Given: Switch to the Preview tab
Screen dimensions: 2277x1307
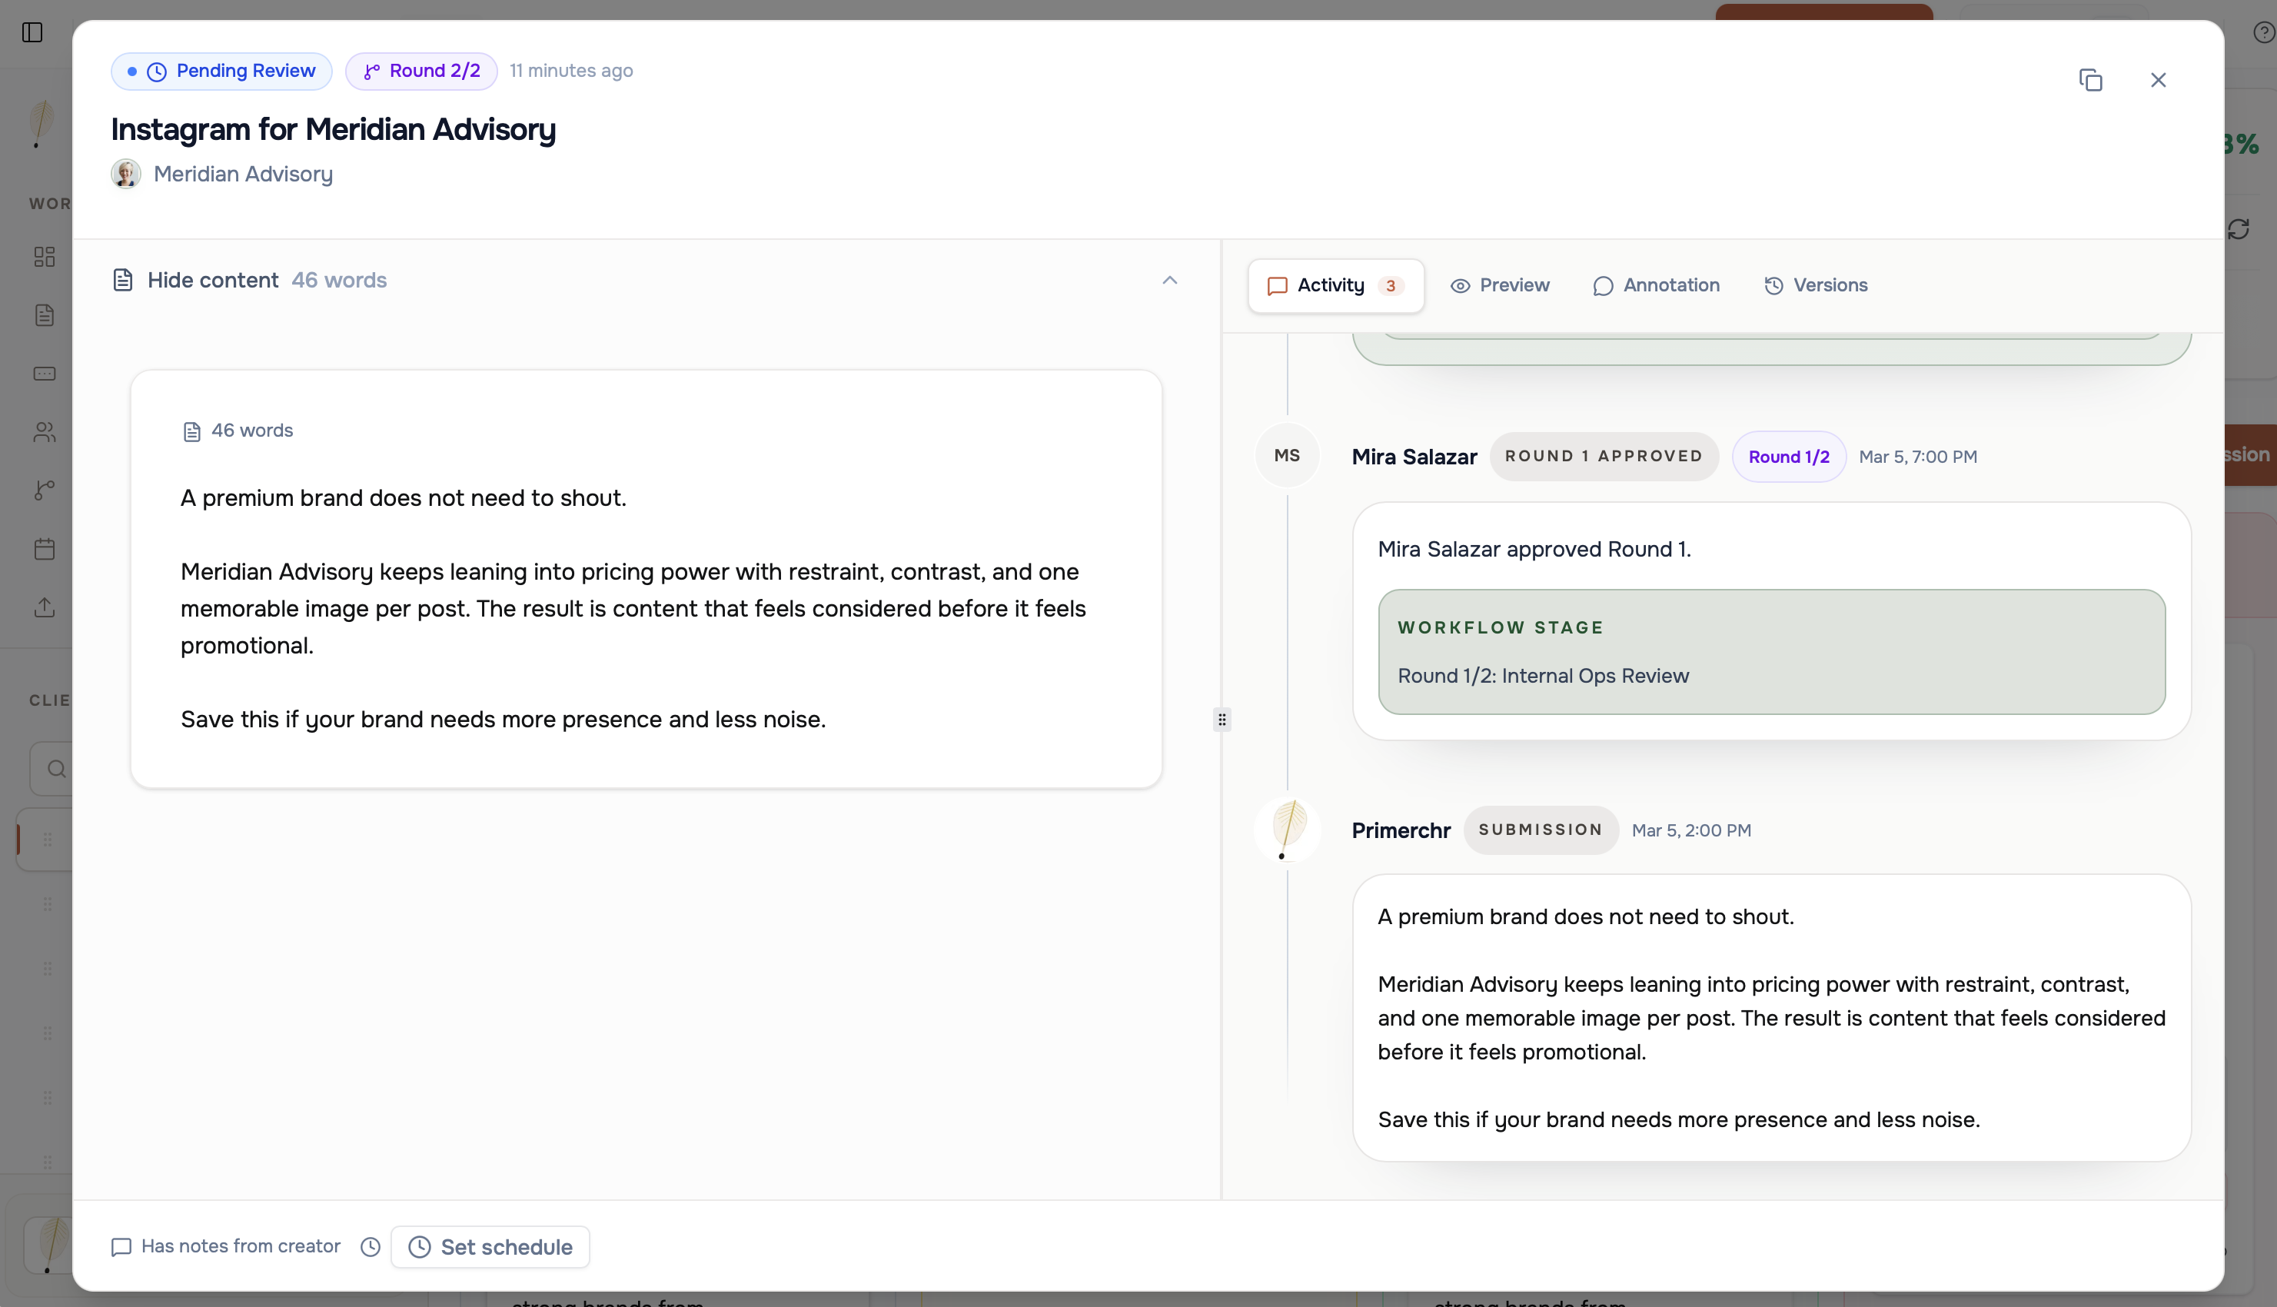Looking at the screenshot, I should coord(1500,285).
